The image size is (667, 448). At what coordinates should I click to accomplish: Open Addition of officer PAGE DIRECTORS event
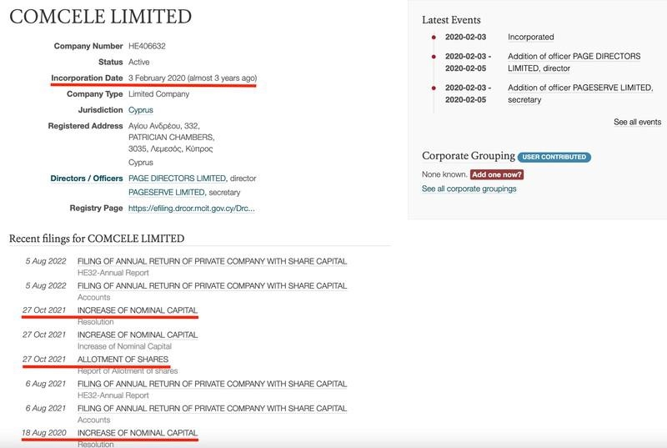(x=574, y=62)
